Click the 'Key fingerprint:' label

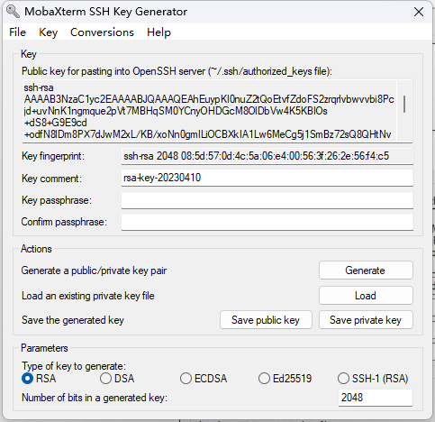click(x=53, y=156)
